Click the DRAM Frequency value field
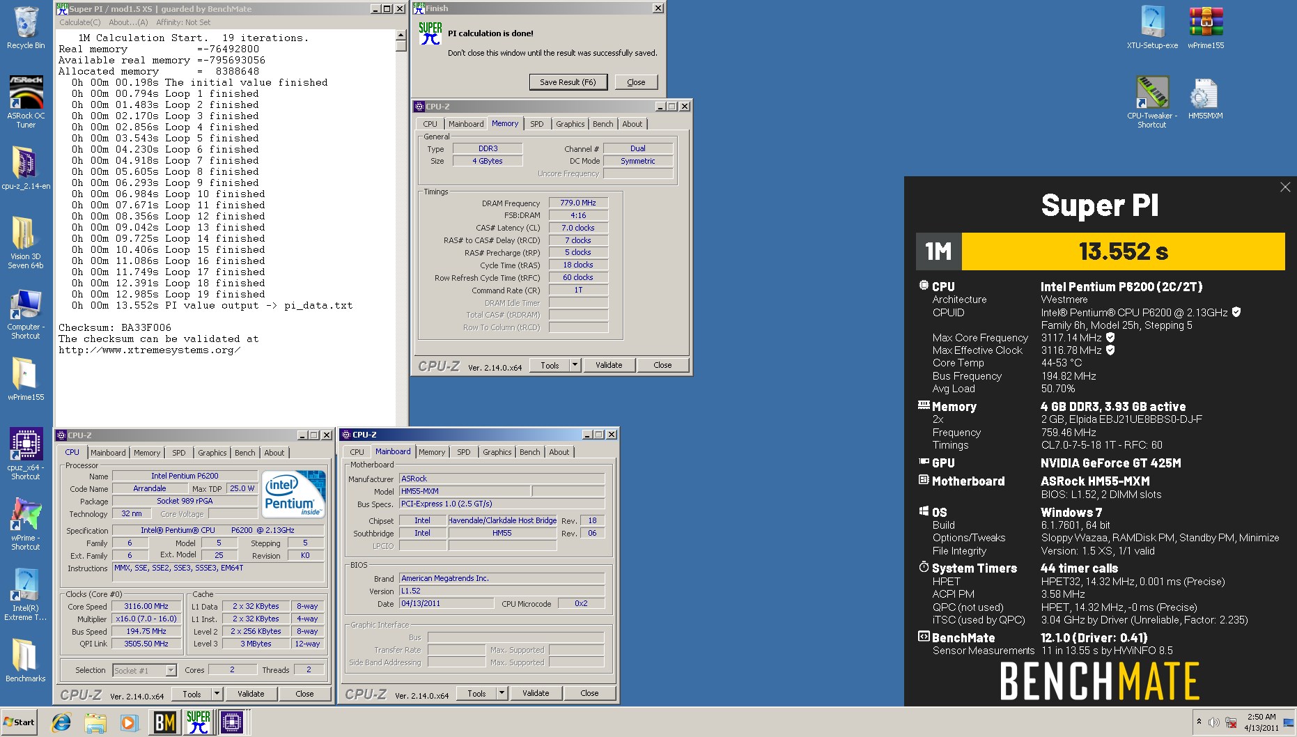 pyautogui.click(x=578, y=203)
